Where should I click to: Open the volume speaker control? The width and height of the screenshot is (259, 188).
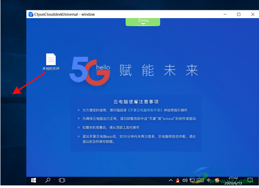pyautogui.click(x=185, y=180)
